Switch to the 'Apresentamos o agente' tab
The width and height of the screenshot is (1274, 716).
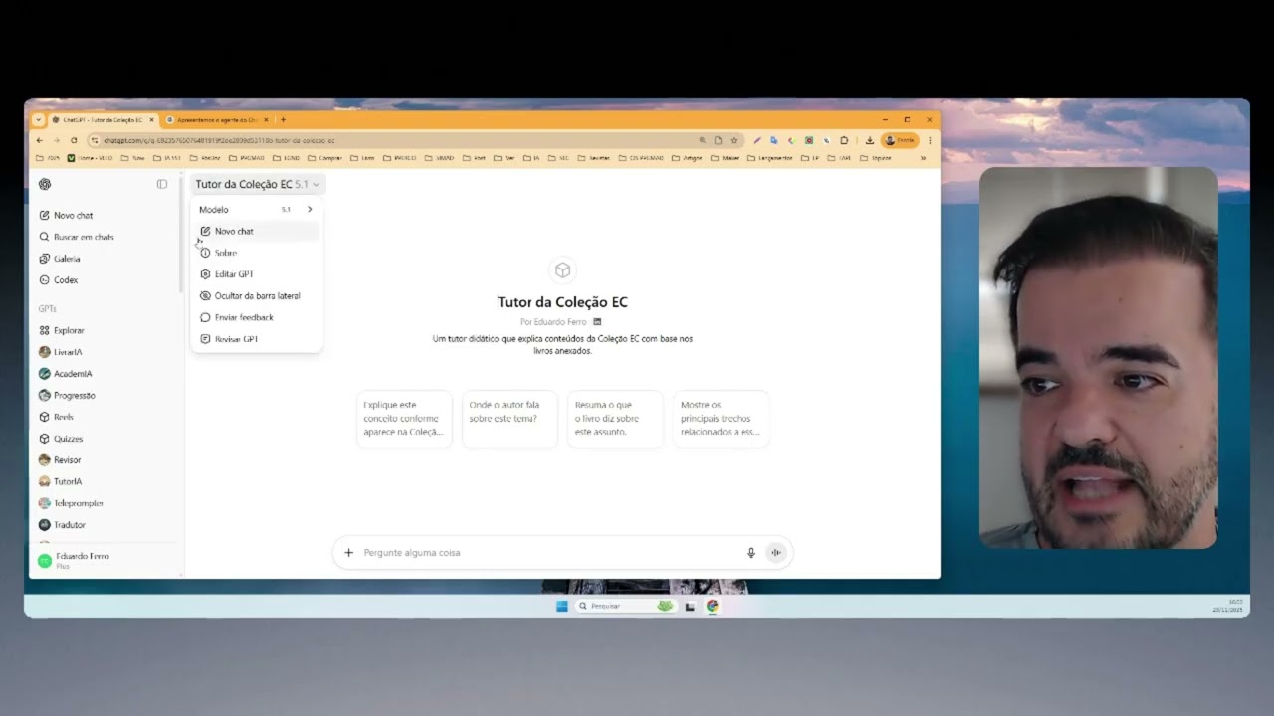click(217, 120)
